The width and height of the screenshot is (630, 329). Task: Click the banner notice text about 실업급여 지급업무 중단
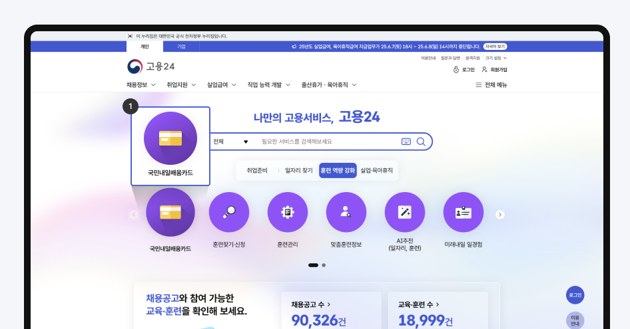pyautogui.click(x=390, y=47)
